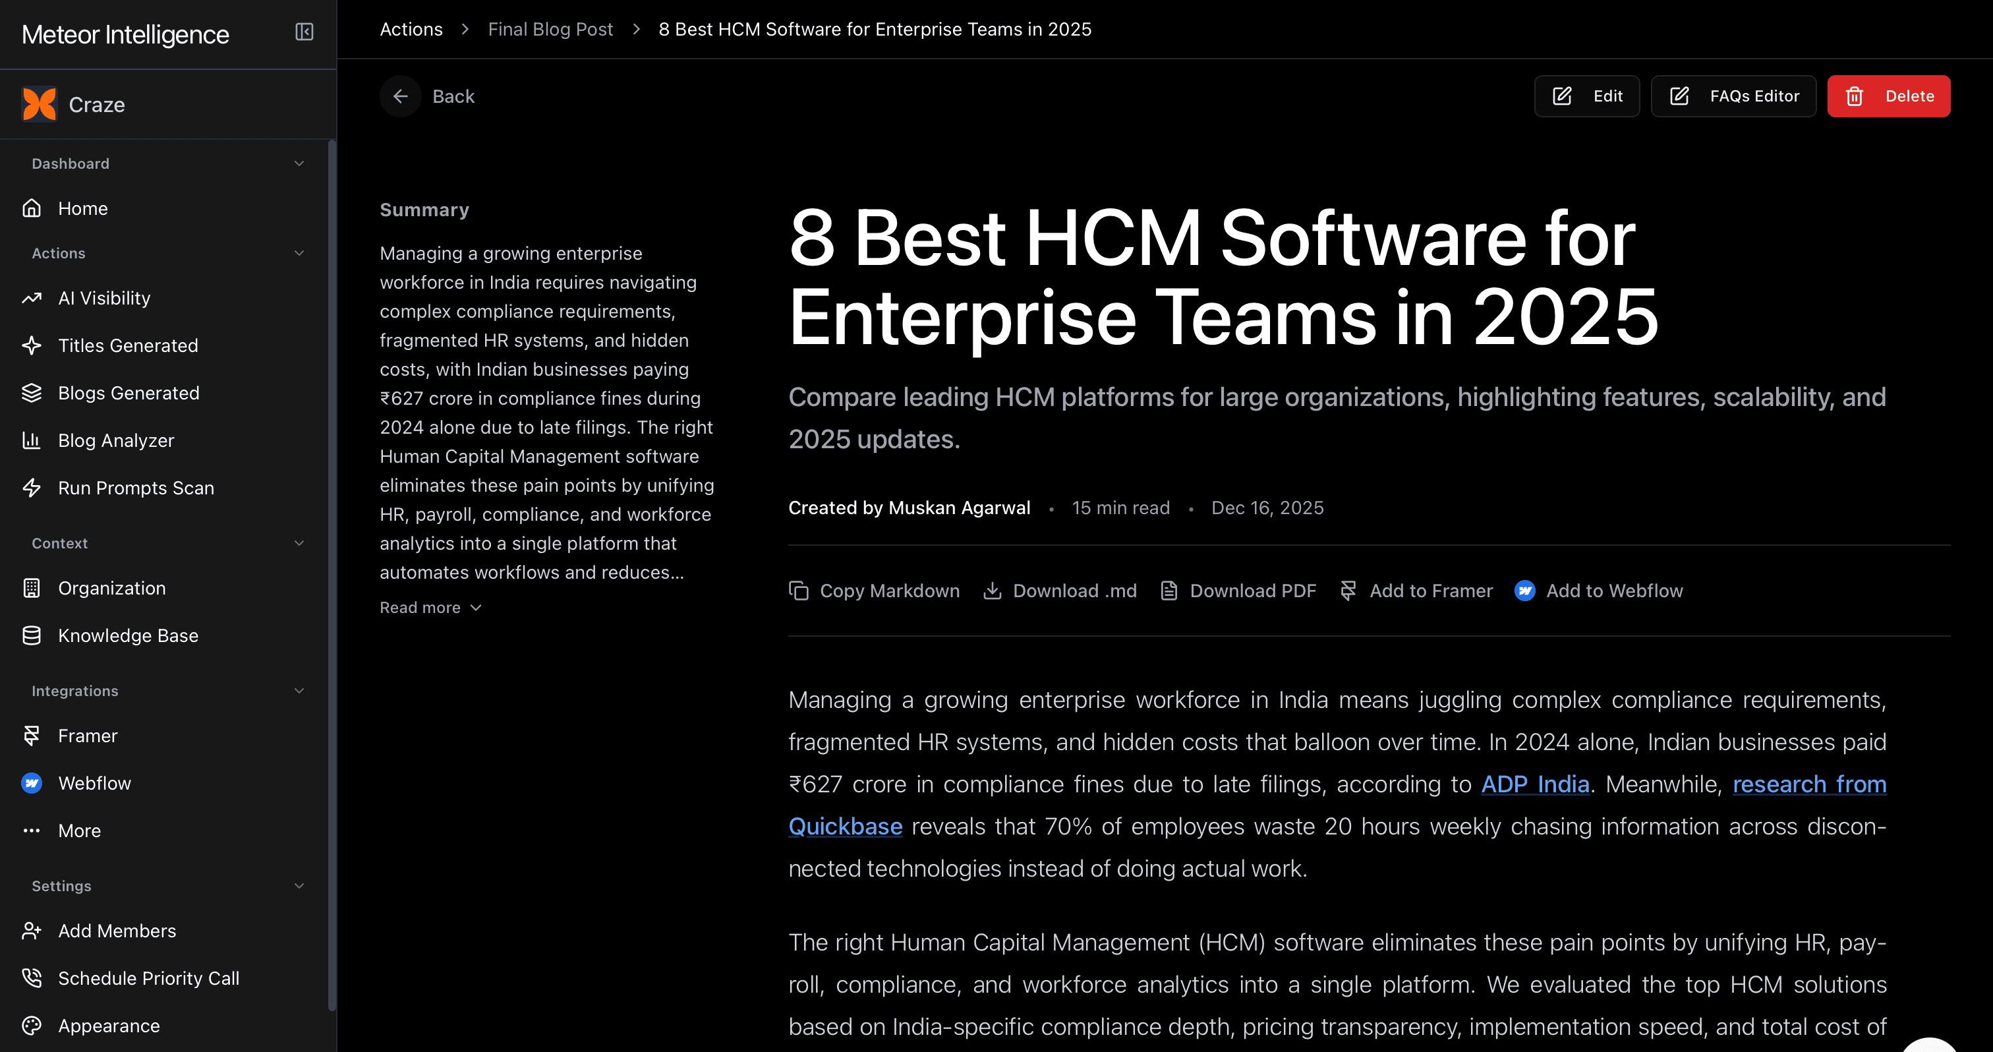Image resolution: width=1993 pixels, height=1052 pixels.
Task: Click the red Delete button
Action: coord(1888,96)
